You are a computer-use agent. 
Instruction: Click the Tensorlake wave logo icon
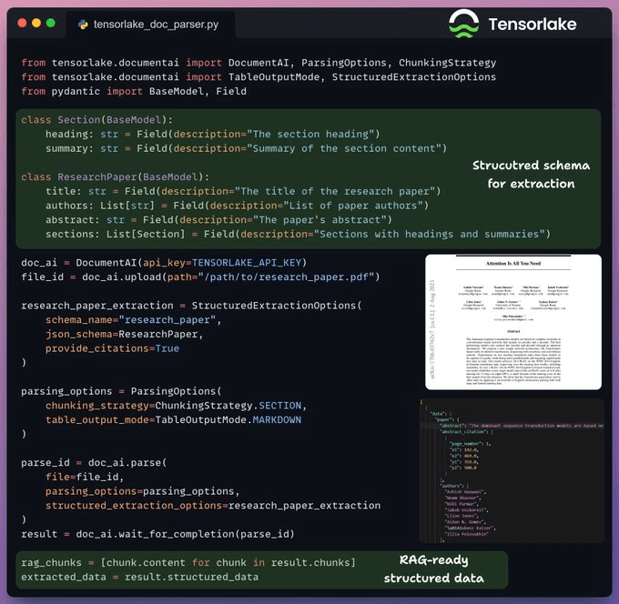coord(463,24)
